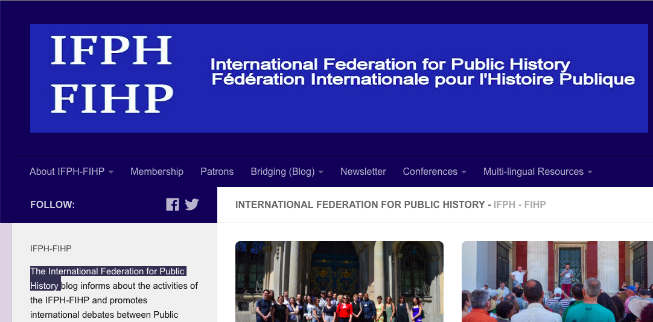This screenshot has height=322, width=653.
Task: Open the Conferences navigation entry
Action: coord(430,171)
